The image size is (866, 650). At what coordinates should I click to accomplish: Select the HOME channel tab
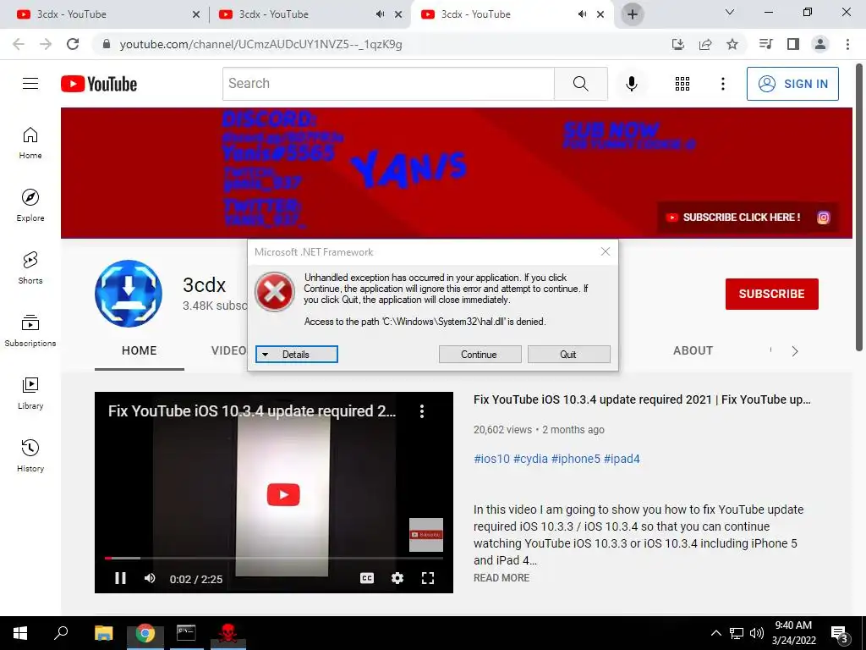(140, 350)
